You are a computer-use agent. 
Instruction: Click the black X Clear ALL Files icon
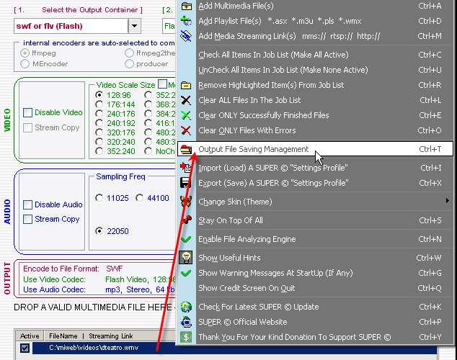(187, 100)
